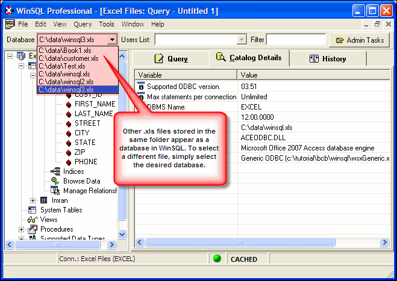
Task: Click the FIRST_NAME column icon
Action: coord(68,105)
